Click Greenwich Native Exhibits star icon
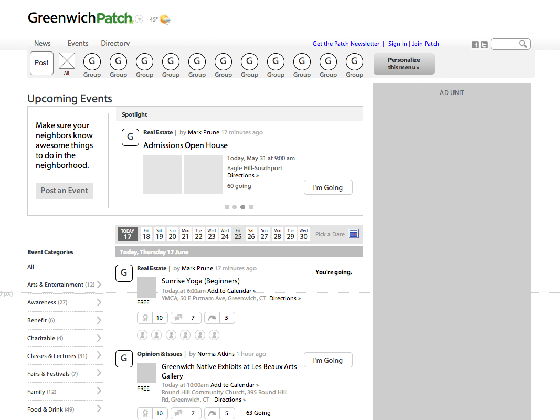 (x=145, y=413)
